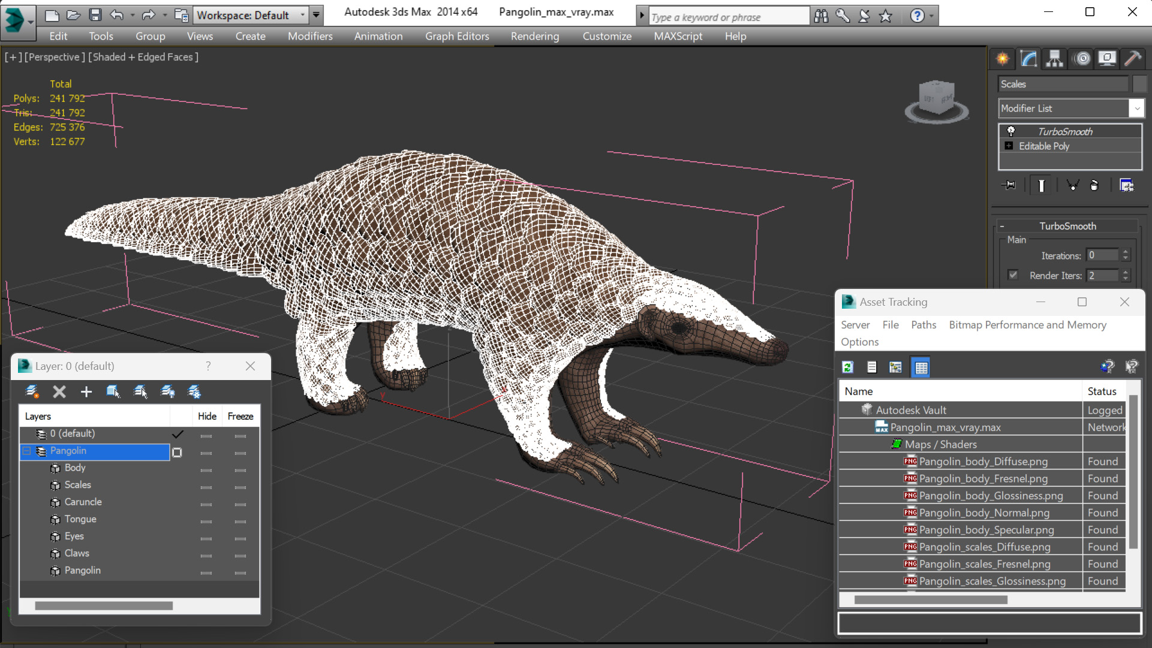This screenshot has width=1152, height=648.
Task: Toggle Hide for Scales object
Action: coord(206,487)
